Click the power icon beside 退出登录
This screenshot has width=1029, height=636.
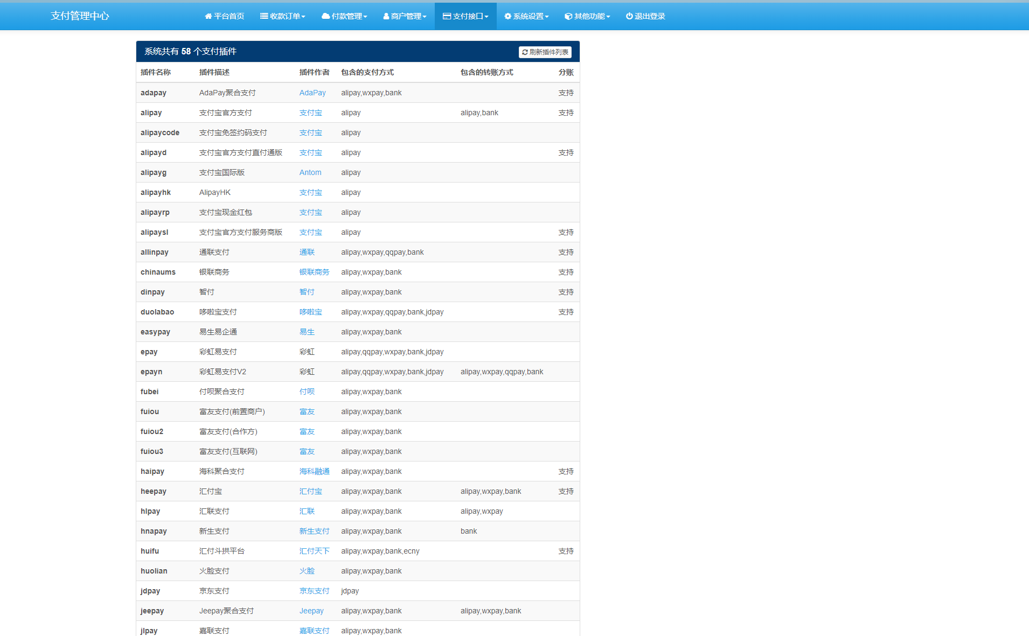(x=629, y=16)
